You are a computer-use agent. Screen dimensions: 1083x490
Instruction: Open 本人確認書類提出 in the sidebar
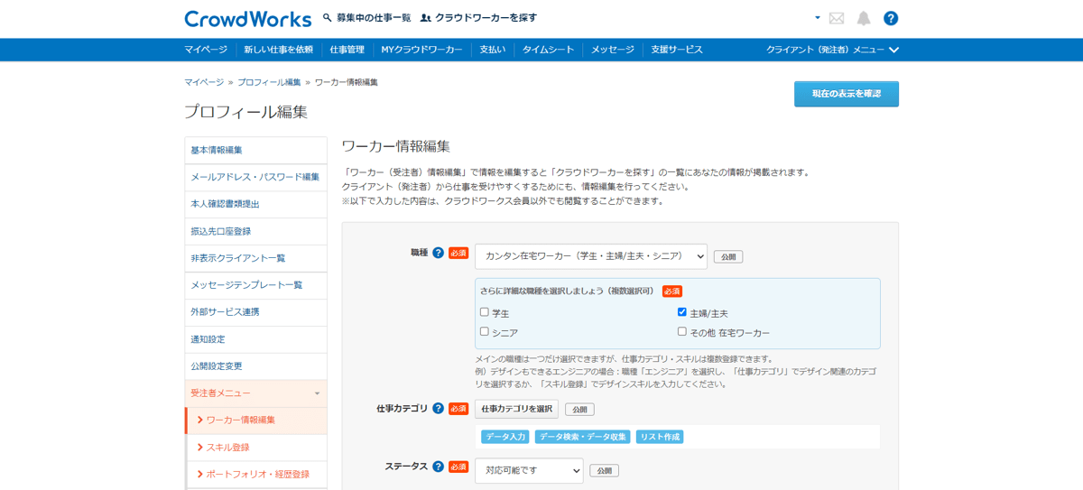[256, 204]
